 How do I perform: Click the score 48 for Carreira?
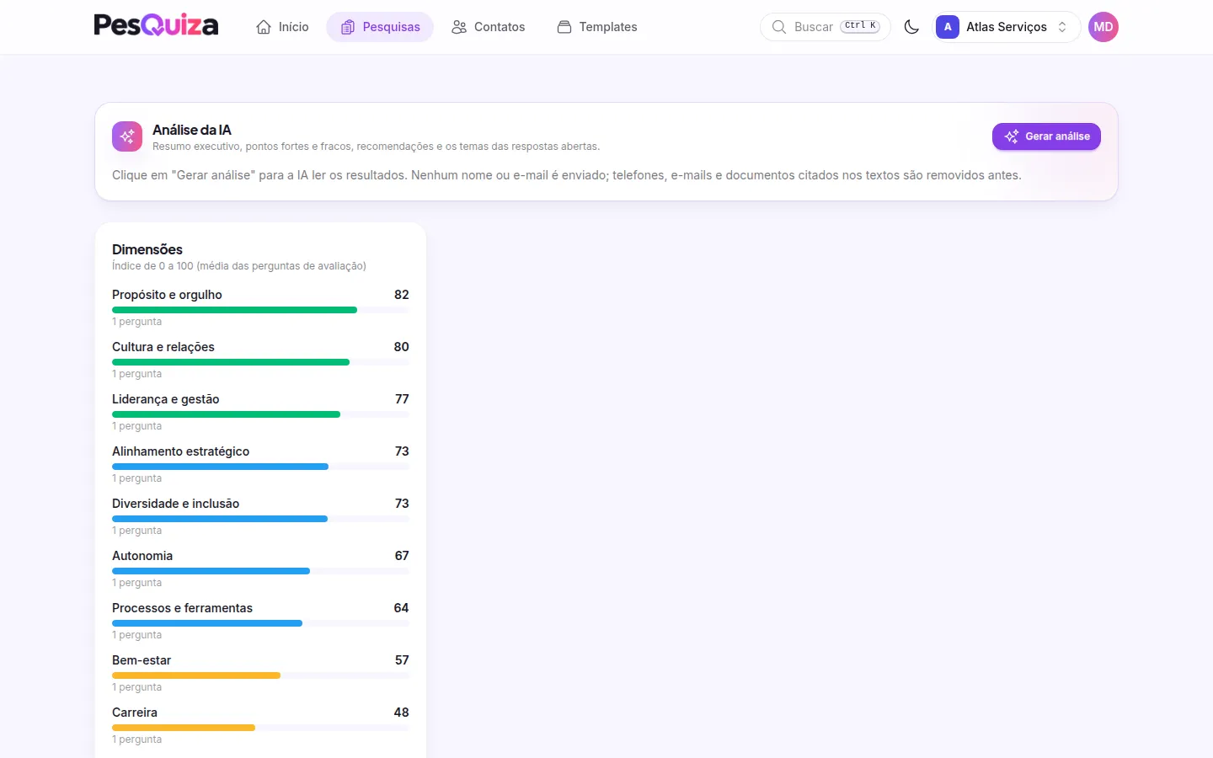pos(402,713)
